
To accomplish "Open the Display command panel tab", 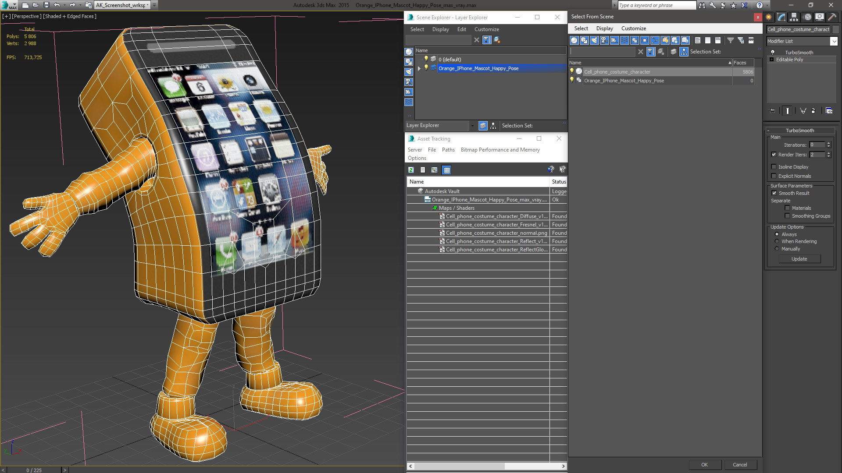I will (819, 17).
